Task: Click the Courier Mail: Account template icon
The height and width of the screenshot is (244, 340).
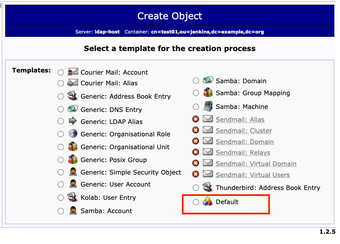Action: (73, 72)
